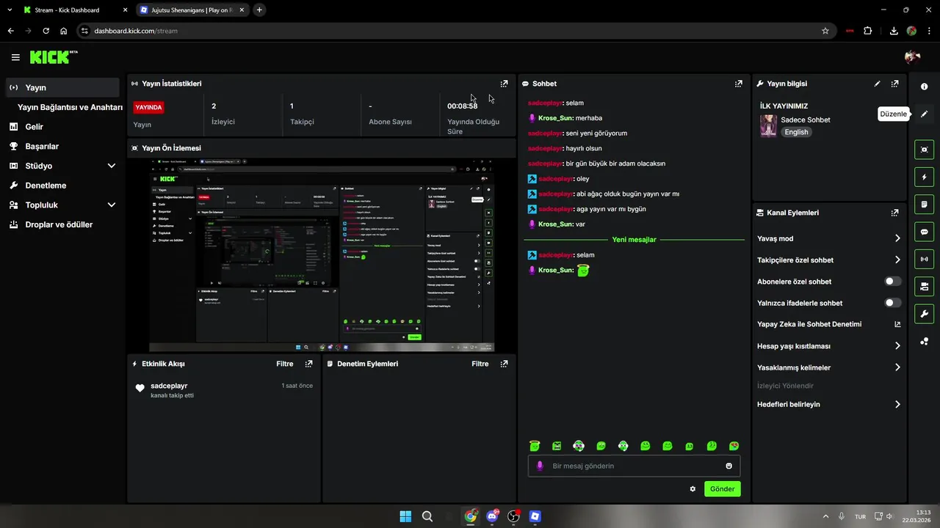Open chat settings gear next to Gönder
This screenshot has height=528, width=940.
[693, 488]
